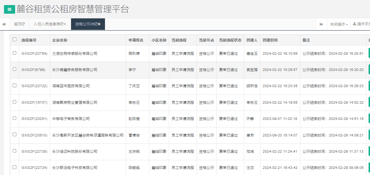The height and width of the screenshot is (175, 370).
Task: Open the 关闭操作 dropdown
Action: coord(339,24)
